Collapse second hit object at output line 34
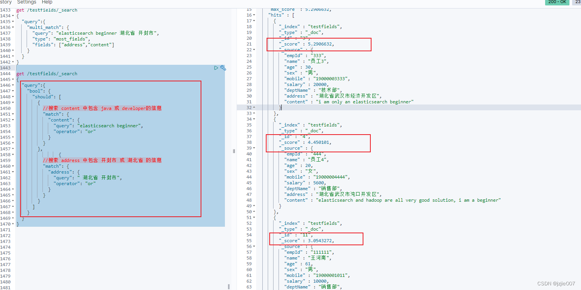Viewport: 581px width, 290px height. point(254,119)
